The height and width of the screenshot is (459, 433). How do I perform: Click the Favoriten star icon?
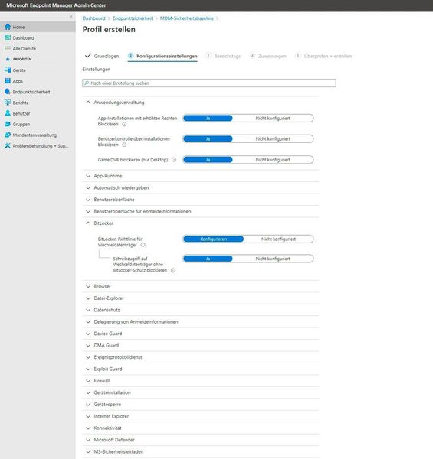[x=8, y=59]
